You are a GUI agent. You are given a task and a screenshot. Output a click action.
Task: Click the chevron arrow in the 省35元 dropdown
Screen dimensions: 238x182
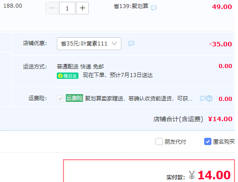pyautogui.click(x=114, y=44)
